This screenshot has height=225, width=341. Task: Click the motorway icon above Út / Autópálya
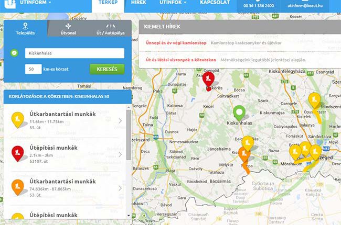point(111,26)
